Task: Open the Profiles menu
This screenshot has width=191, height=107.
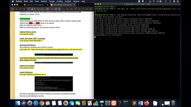Action: [x=60, y=1]
